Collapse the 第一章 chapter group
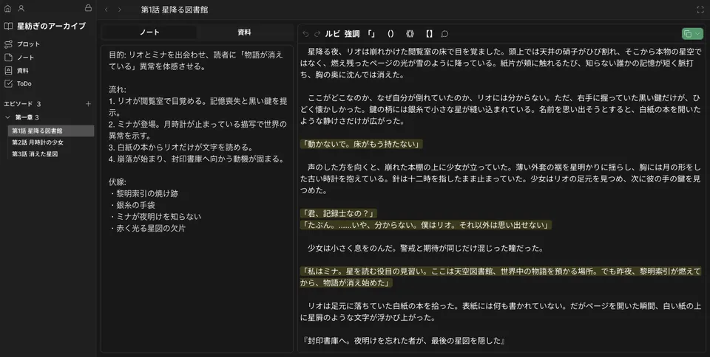The height and width of the screenshot is (357, 710). tap(7, 117)
